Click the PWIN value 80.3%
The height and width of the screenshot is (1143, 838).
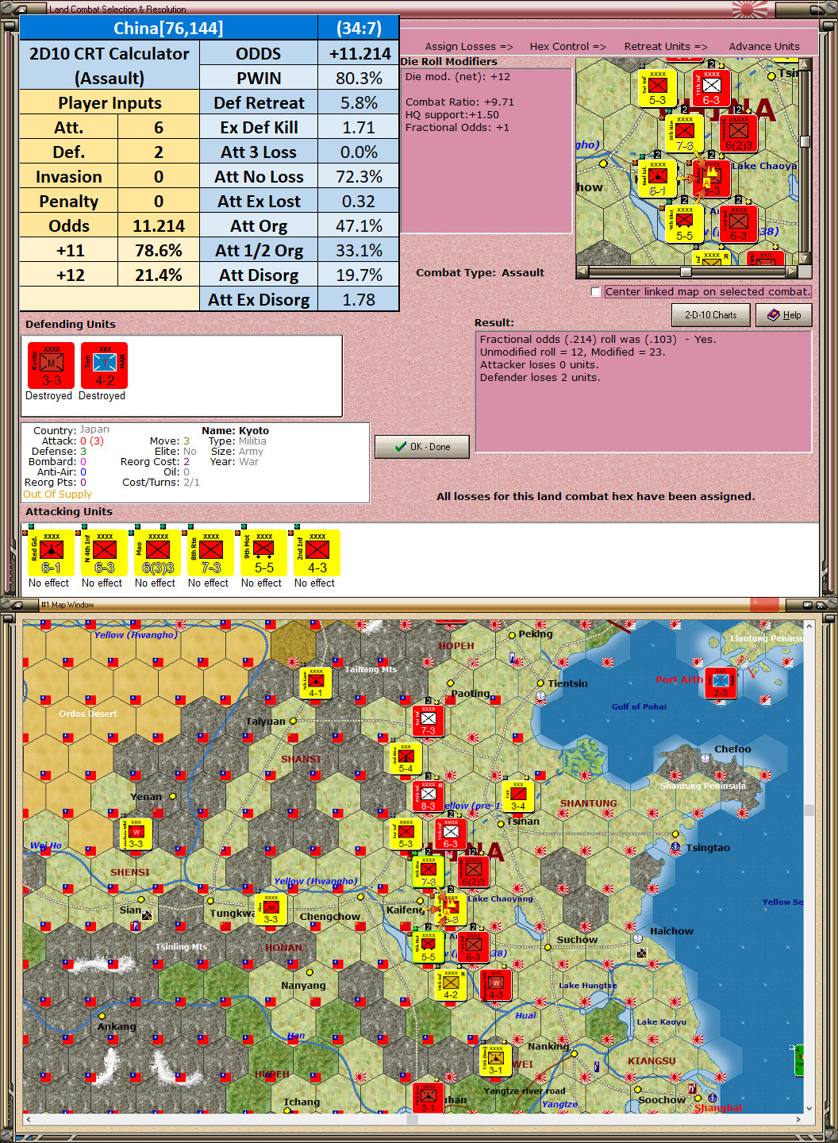[359, 79]
